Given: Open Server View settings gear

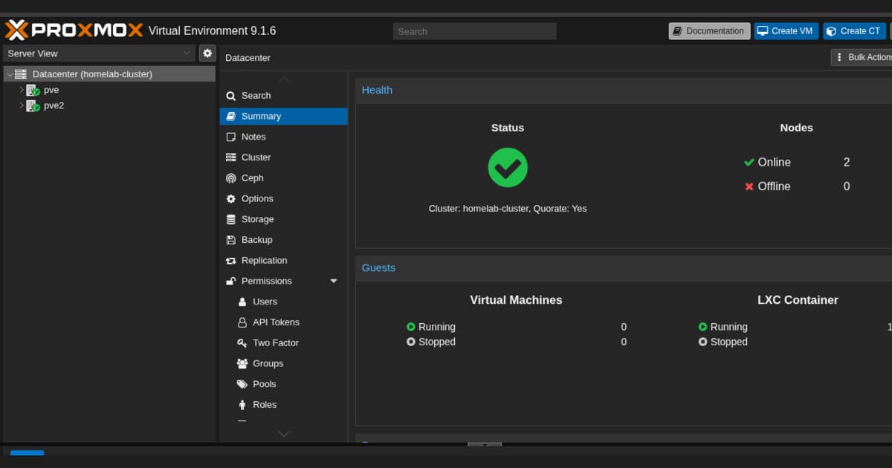Looking at the screenshot, I should tap(207, 53).
